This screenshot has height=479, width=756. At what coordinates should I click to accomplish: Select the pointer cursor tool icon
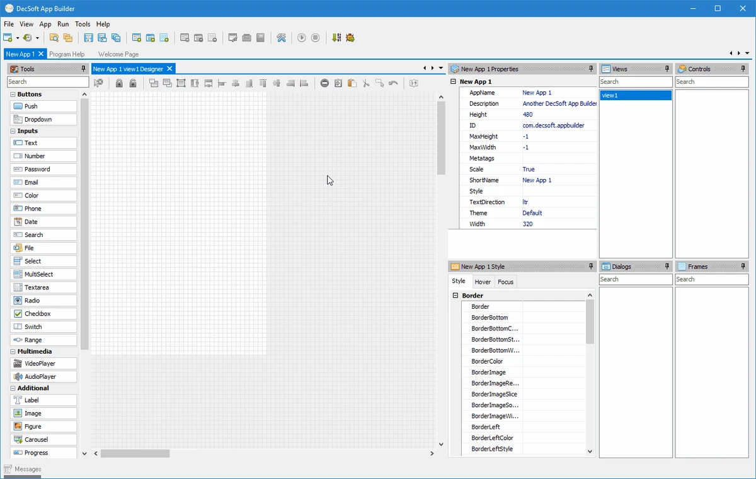coord(98,83)
